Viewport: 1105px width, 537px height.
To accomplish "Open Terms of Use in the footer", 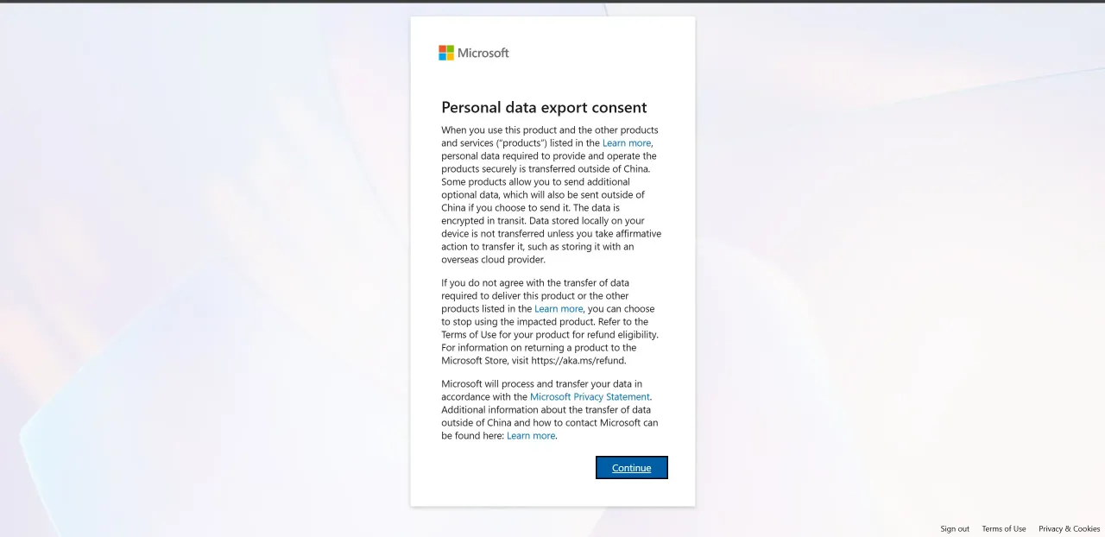I will (x=1004, y=528).
